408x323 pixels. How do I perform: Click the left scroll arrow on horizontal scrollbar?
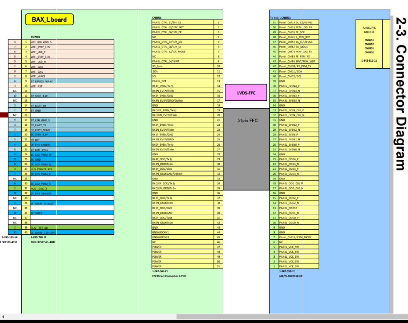[3, 317]
